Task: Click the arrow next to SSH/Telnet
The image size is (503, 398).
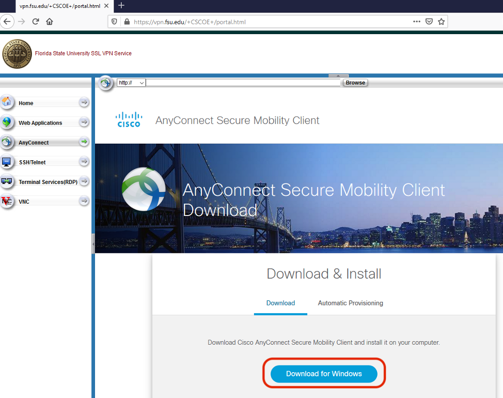Action: [x=84, y=161]
